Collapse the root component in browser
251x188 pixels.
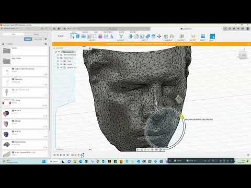56,52
